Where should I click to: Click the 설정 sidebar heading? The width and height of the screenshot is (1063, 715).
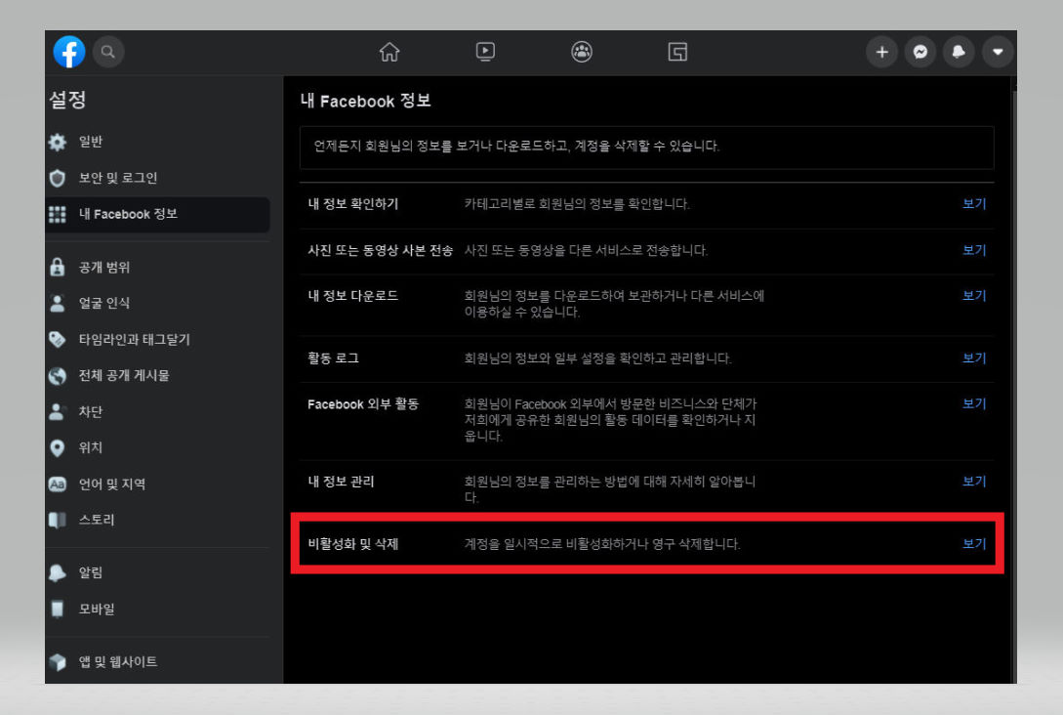[x=67, y=100]
